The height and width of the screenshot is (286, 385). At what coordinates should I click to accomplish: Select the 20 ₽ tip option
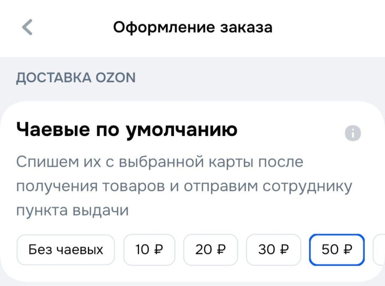point(211,249)
